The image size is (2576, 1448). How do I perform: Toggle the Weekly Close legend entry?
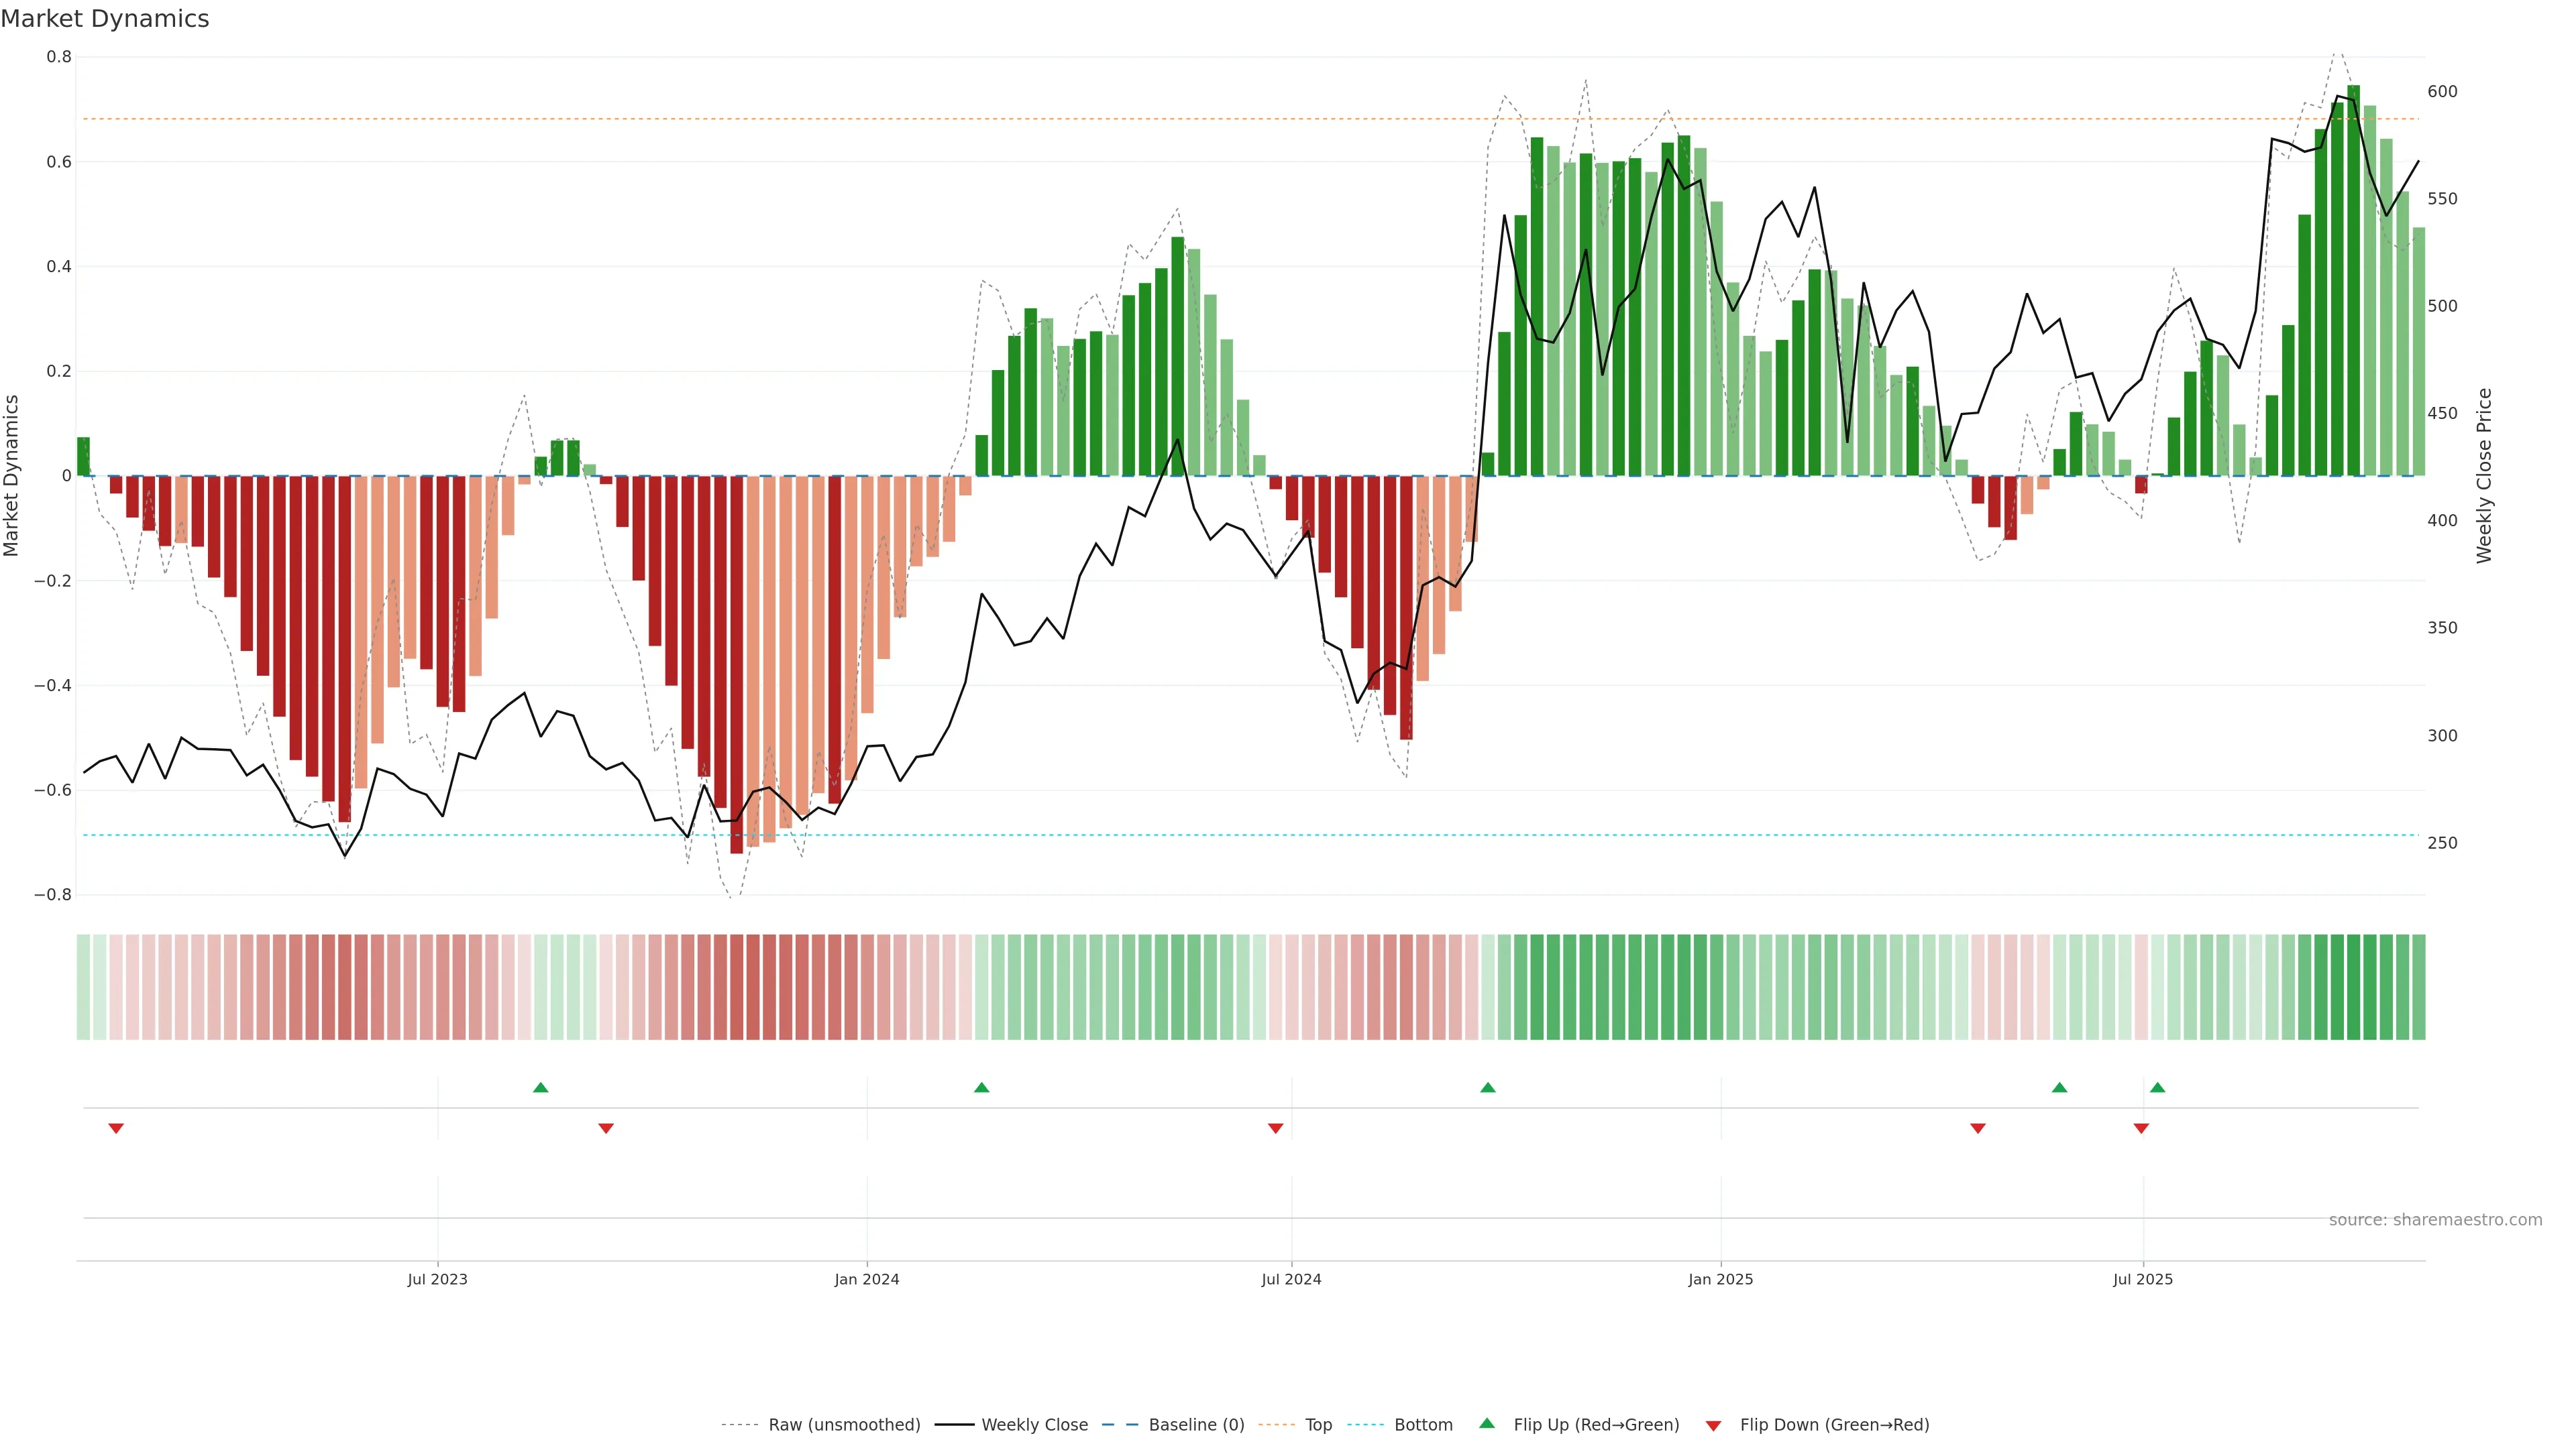pyautogui.click(x=1034, y=1425)
